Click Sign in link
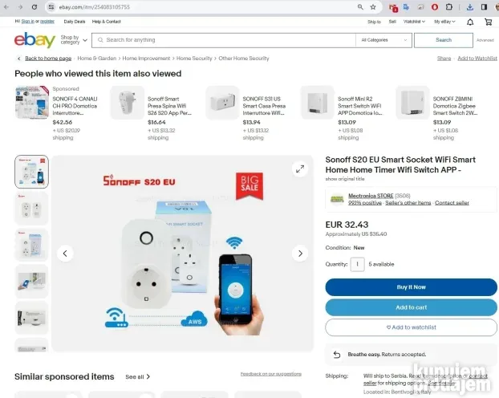Viewport: 499px width, 398px height. point(28,22)
